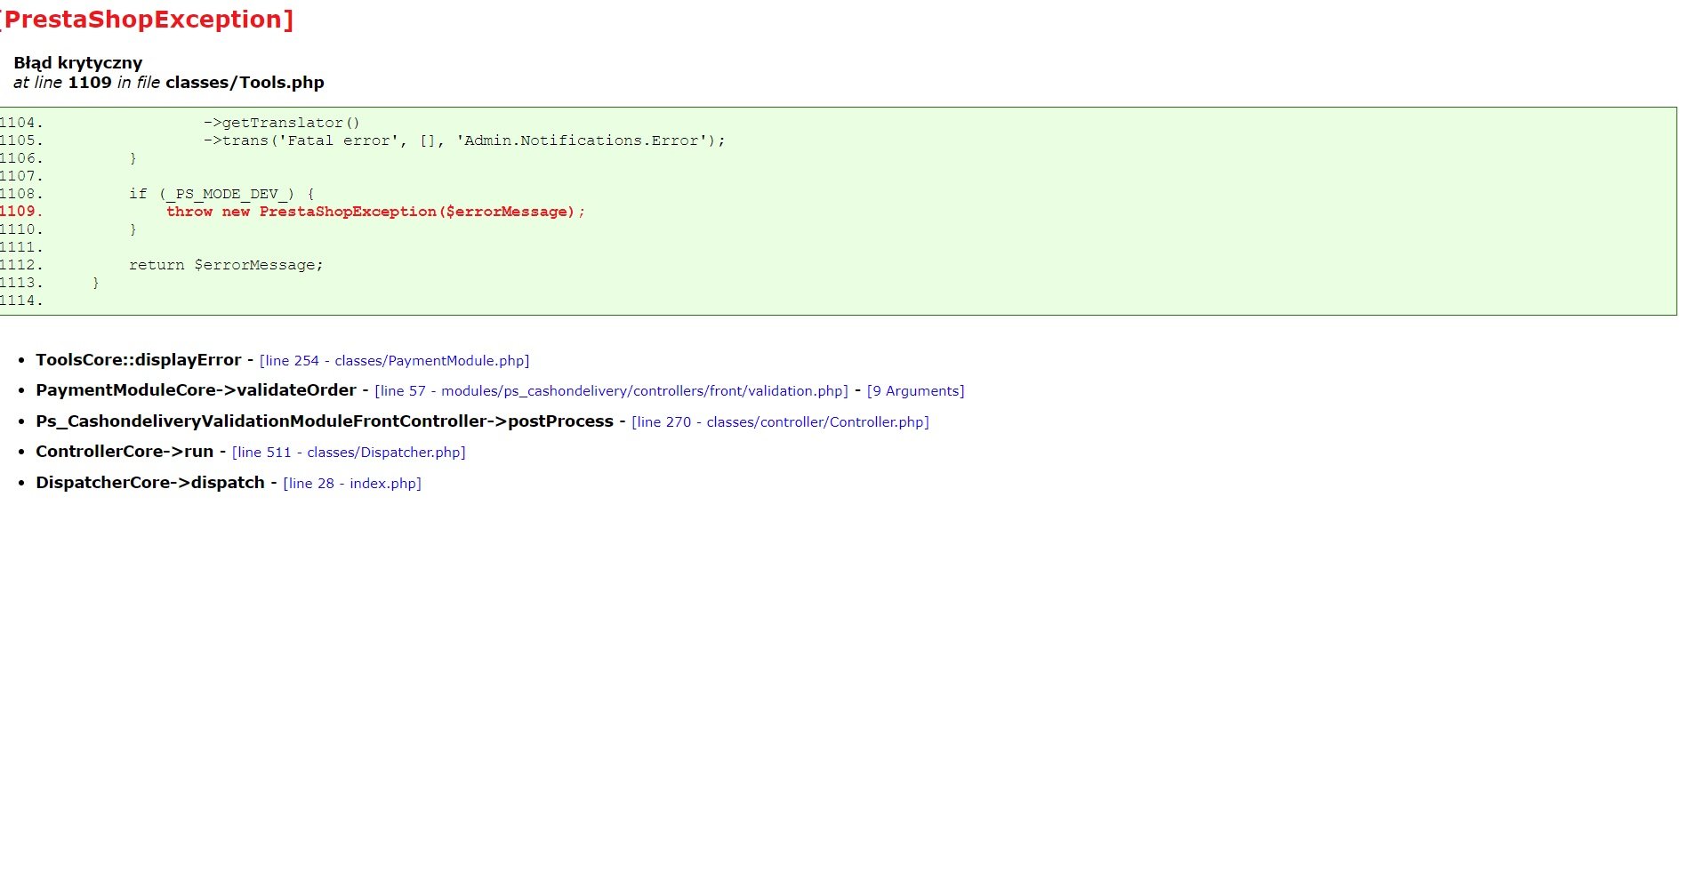
Task: Click line number 1109 in the code block
Action: pos(20,212)
